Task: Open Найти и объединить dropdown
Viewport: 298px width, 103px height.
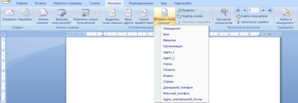Action: [x=285, y=16]
